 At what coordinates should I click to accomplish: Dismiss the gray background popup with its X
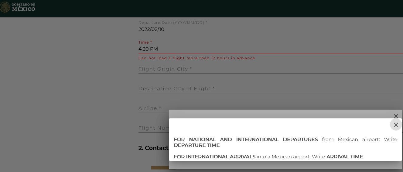coord(396,116)
